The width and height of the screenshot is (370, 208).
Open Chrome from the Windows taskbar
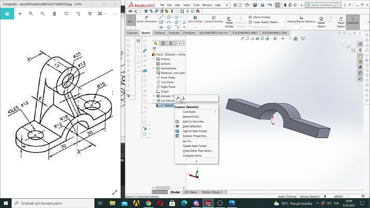(148, 203)
